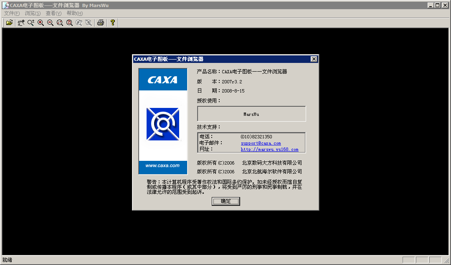Open help with the question mark icon
Image resolution: width=451 pixels, height=265 pixels.
[112, 22]
